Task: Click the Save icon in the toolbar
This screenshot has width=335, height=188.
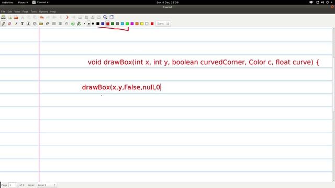Action: [x=4, y=17]
